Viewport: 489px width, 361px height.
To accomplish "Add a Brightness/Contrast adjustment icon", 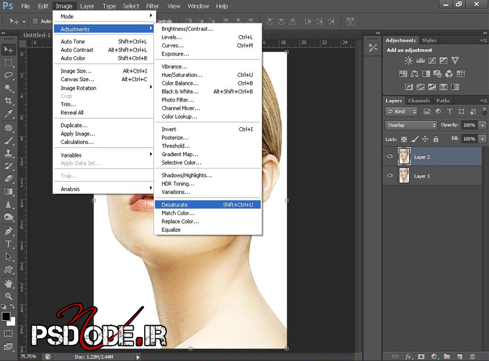I will [408, 60].
